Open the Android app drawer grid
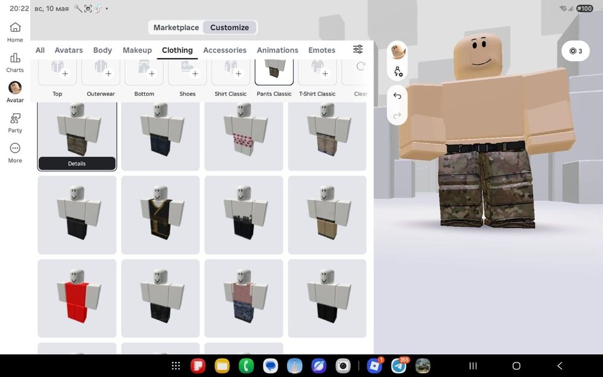Image resolution: width=603 pixels, height=377 pixels. (175, 366)
